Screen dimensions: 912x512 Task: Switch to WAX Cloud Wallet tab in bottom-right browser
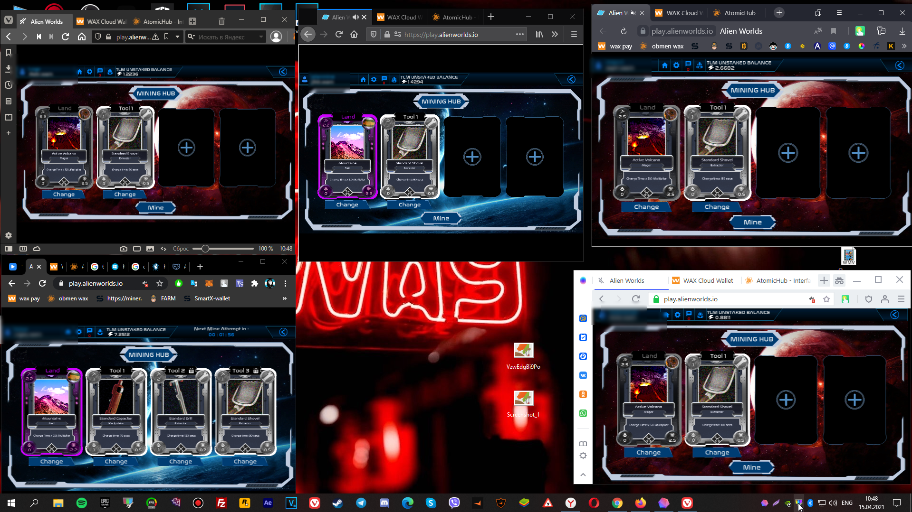(x=703, y=280)
